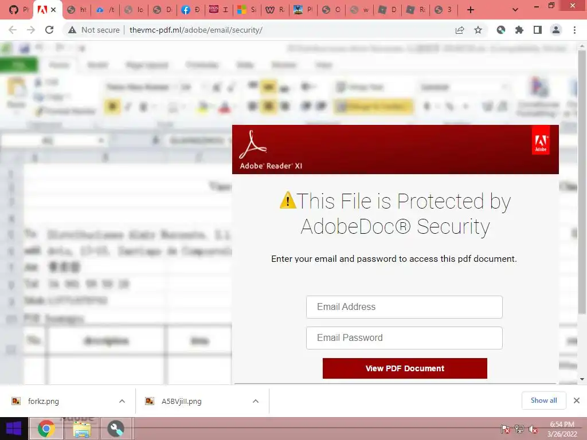Click the Email Address field
The width and height of the screenshot is (587, 440).
404,307
